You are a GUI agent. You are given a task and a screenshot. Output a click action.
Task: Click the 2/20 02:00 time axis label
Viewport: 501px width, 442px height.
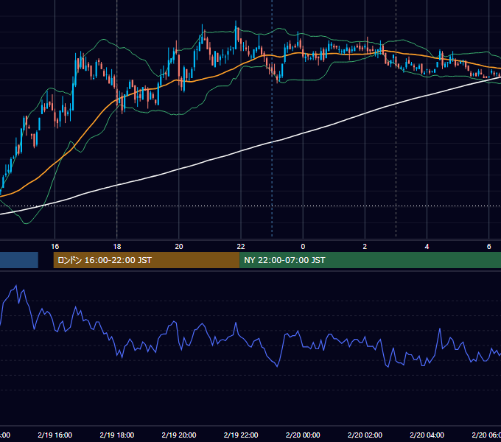[x=365, y=435]
